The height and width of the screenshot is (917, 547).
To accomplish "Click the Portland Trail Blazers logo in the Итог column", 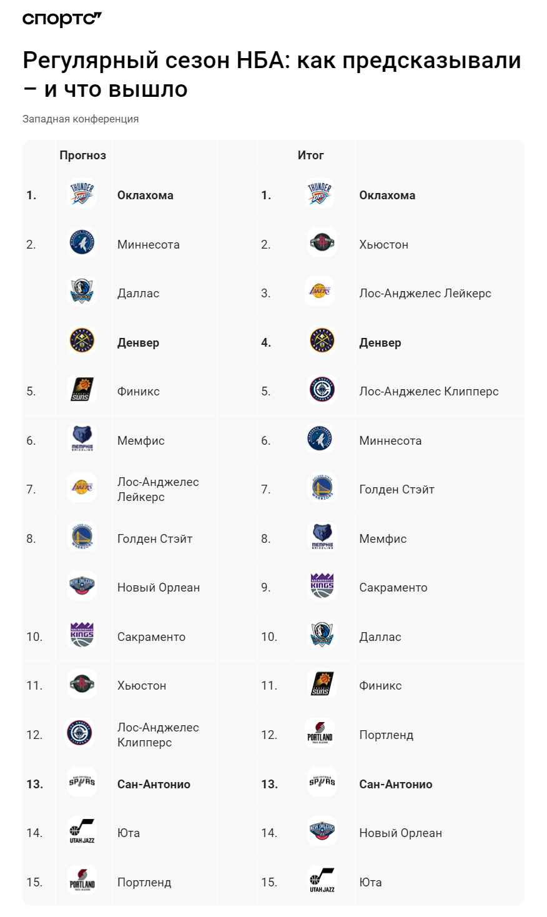I will pyautogui.click(x=320, y=734).
